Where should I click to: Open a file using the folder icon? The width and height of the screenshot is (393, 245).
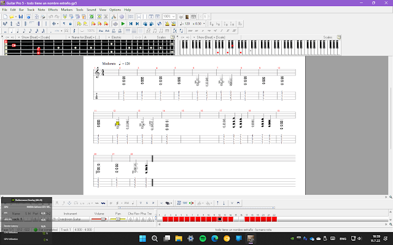[12, 17]
